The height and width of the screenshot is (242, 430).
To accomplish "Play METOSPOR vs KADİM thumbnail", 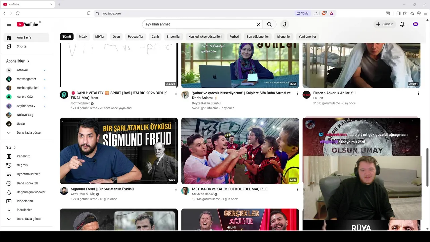I will tap(240, 151).
